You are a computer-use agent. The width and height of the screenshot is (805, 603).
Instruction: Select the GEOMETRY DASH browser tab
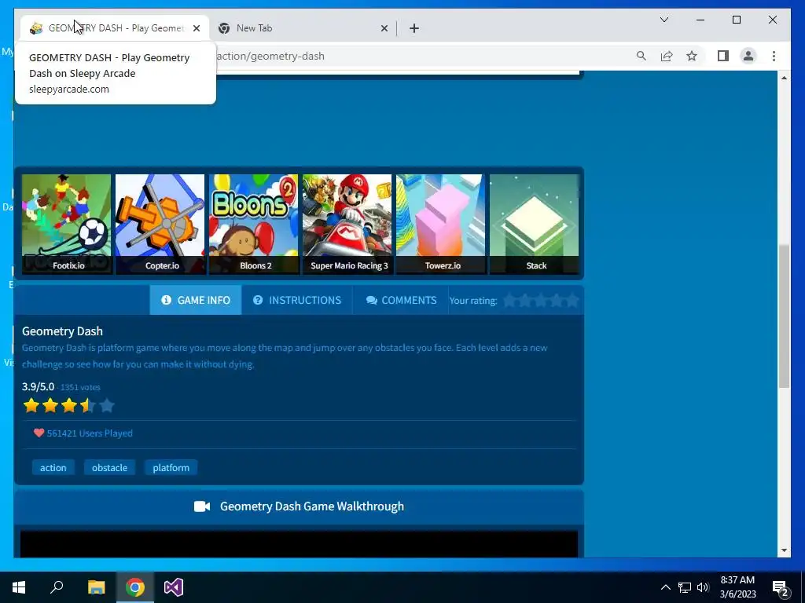(x=114, y=28)
